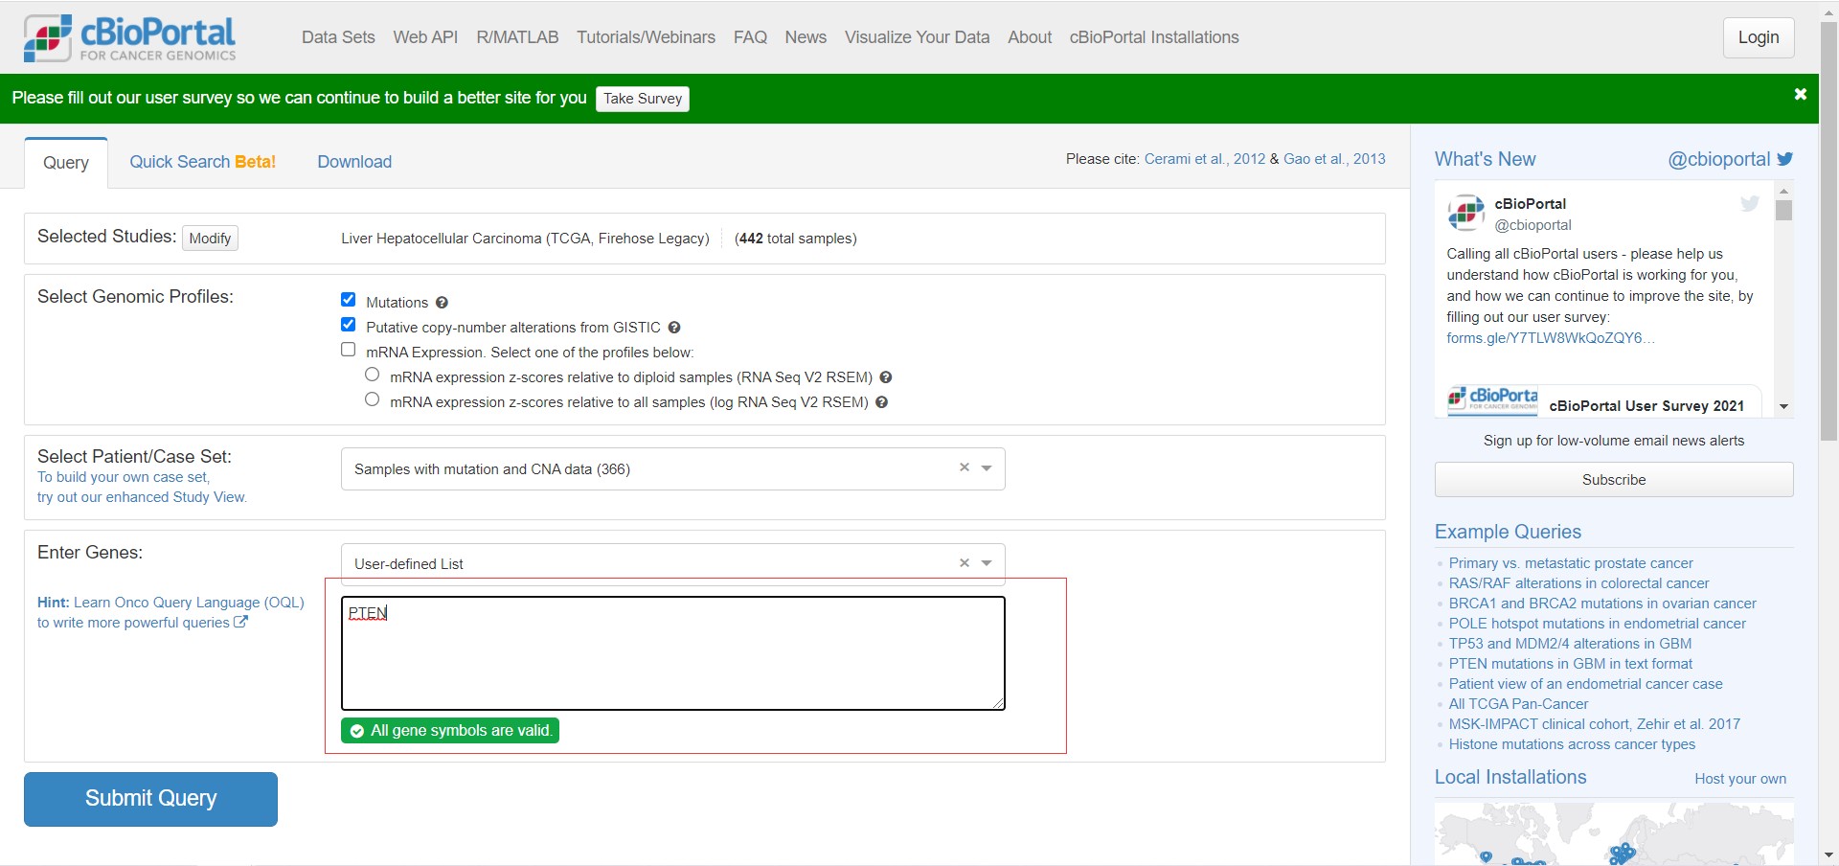Expand the Patient/Case Set dropdown arrow
1839x866 pixels.
(x=987, y=468)
